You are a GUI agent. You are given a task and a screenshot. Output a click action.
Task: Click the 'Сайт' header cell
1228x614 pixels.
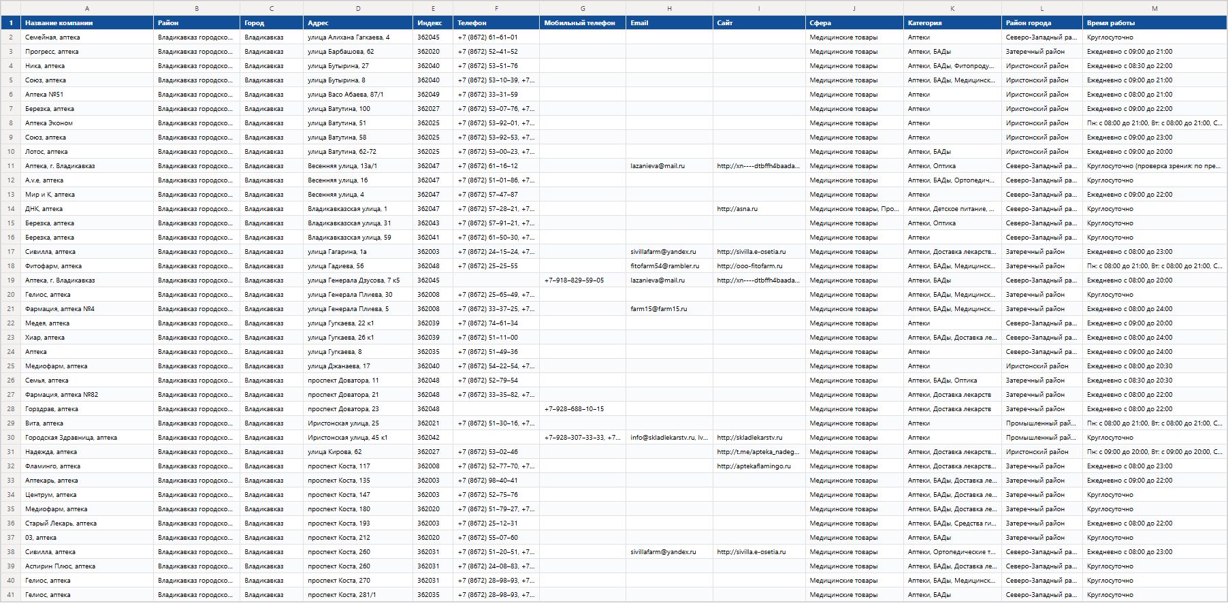759,22
